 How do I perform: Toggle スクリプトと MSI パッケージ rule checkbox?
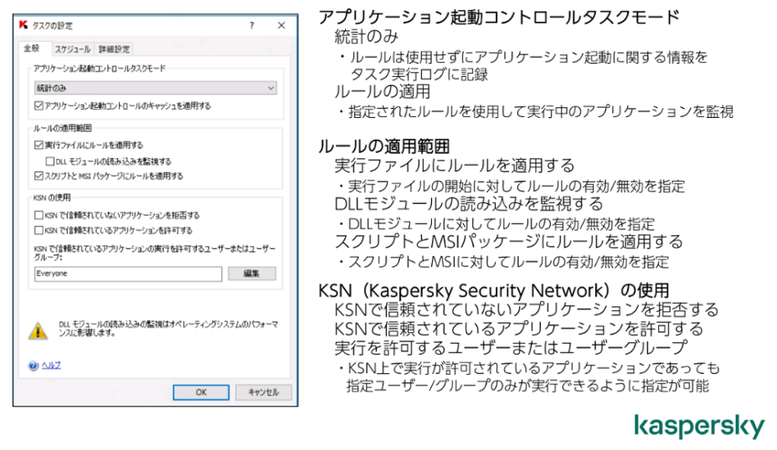tap(39, 176)
